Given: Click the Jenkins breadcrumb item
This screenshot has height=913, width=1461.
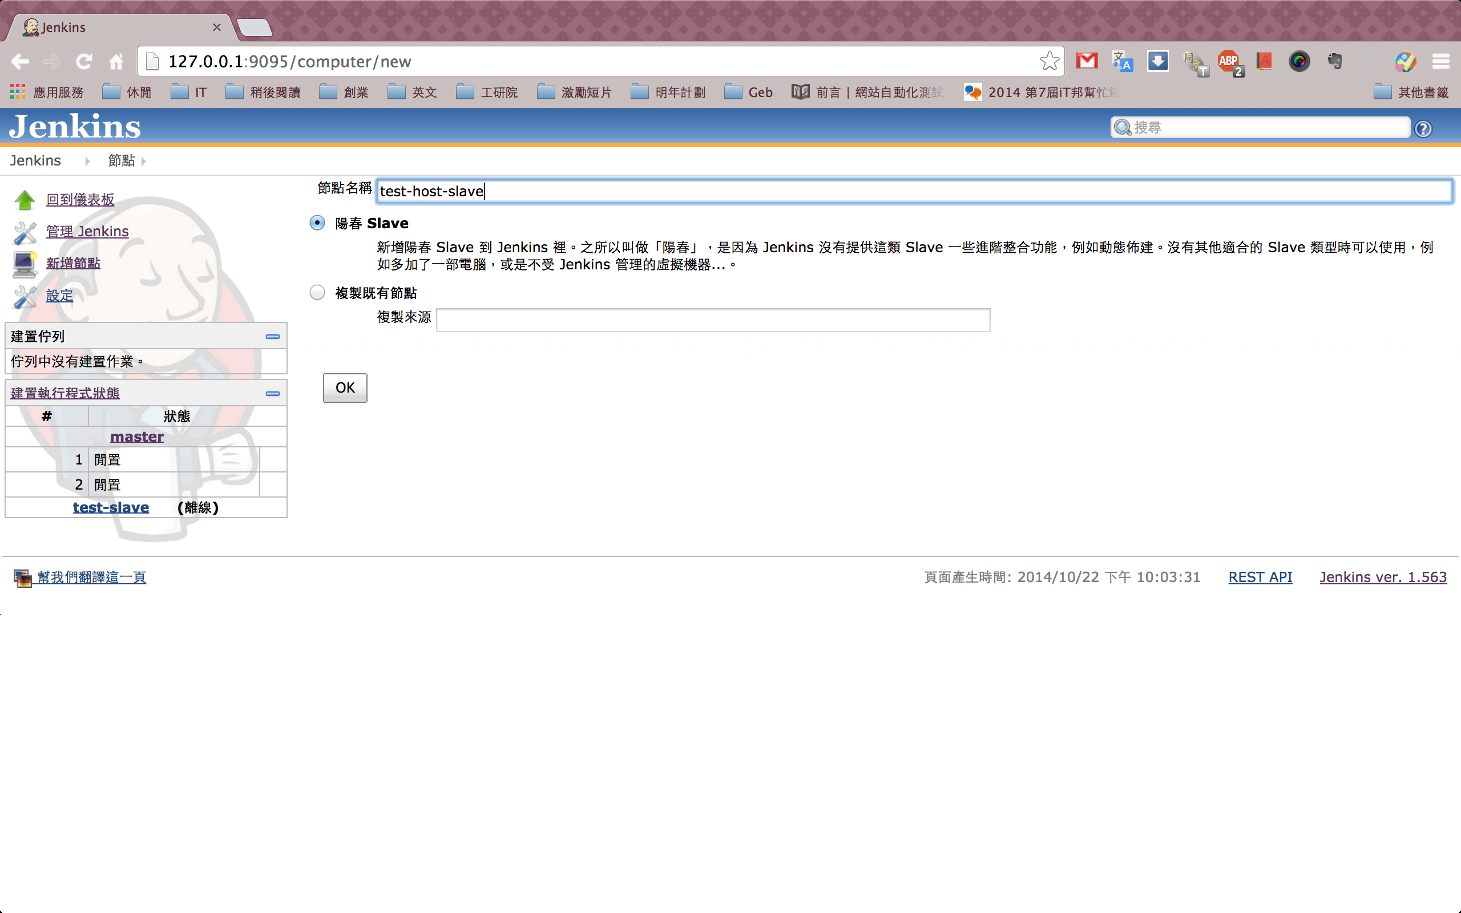Looking at the screenshot, I should (35, 160).
